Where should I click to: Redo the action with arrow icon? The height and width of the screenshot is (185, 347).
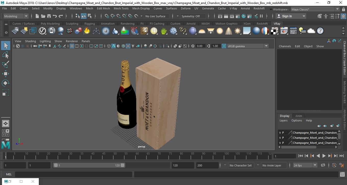(x=61, y=16)
